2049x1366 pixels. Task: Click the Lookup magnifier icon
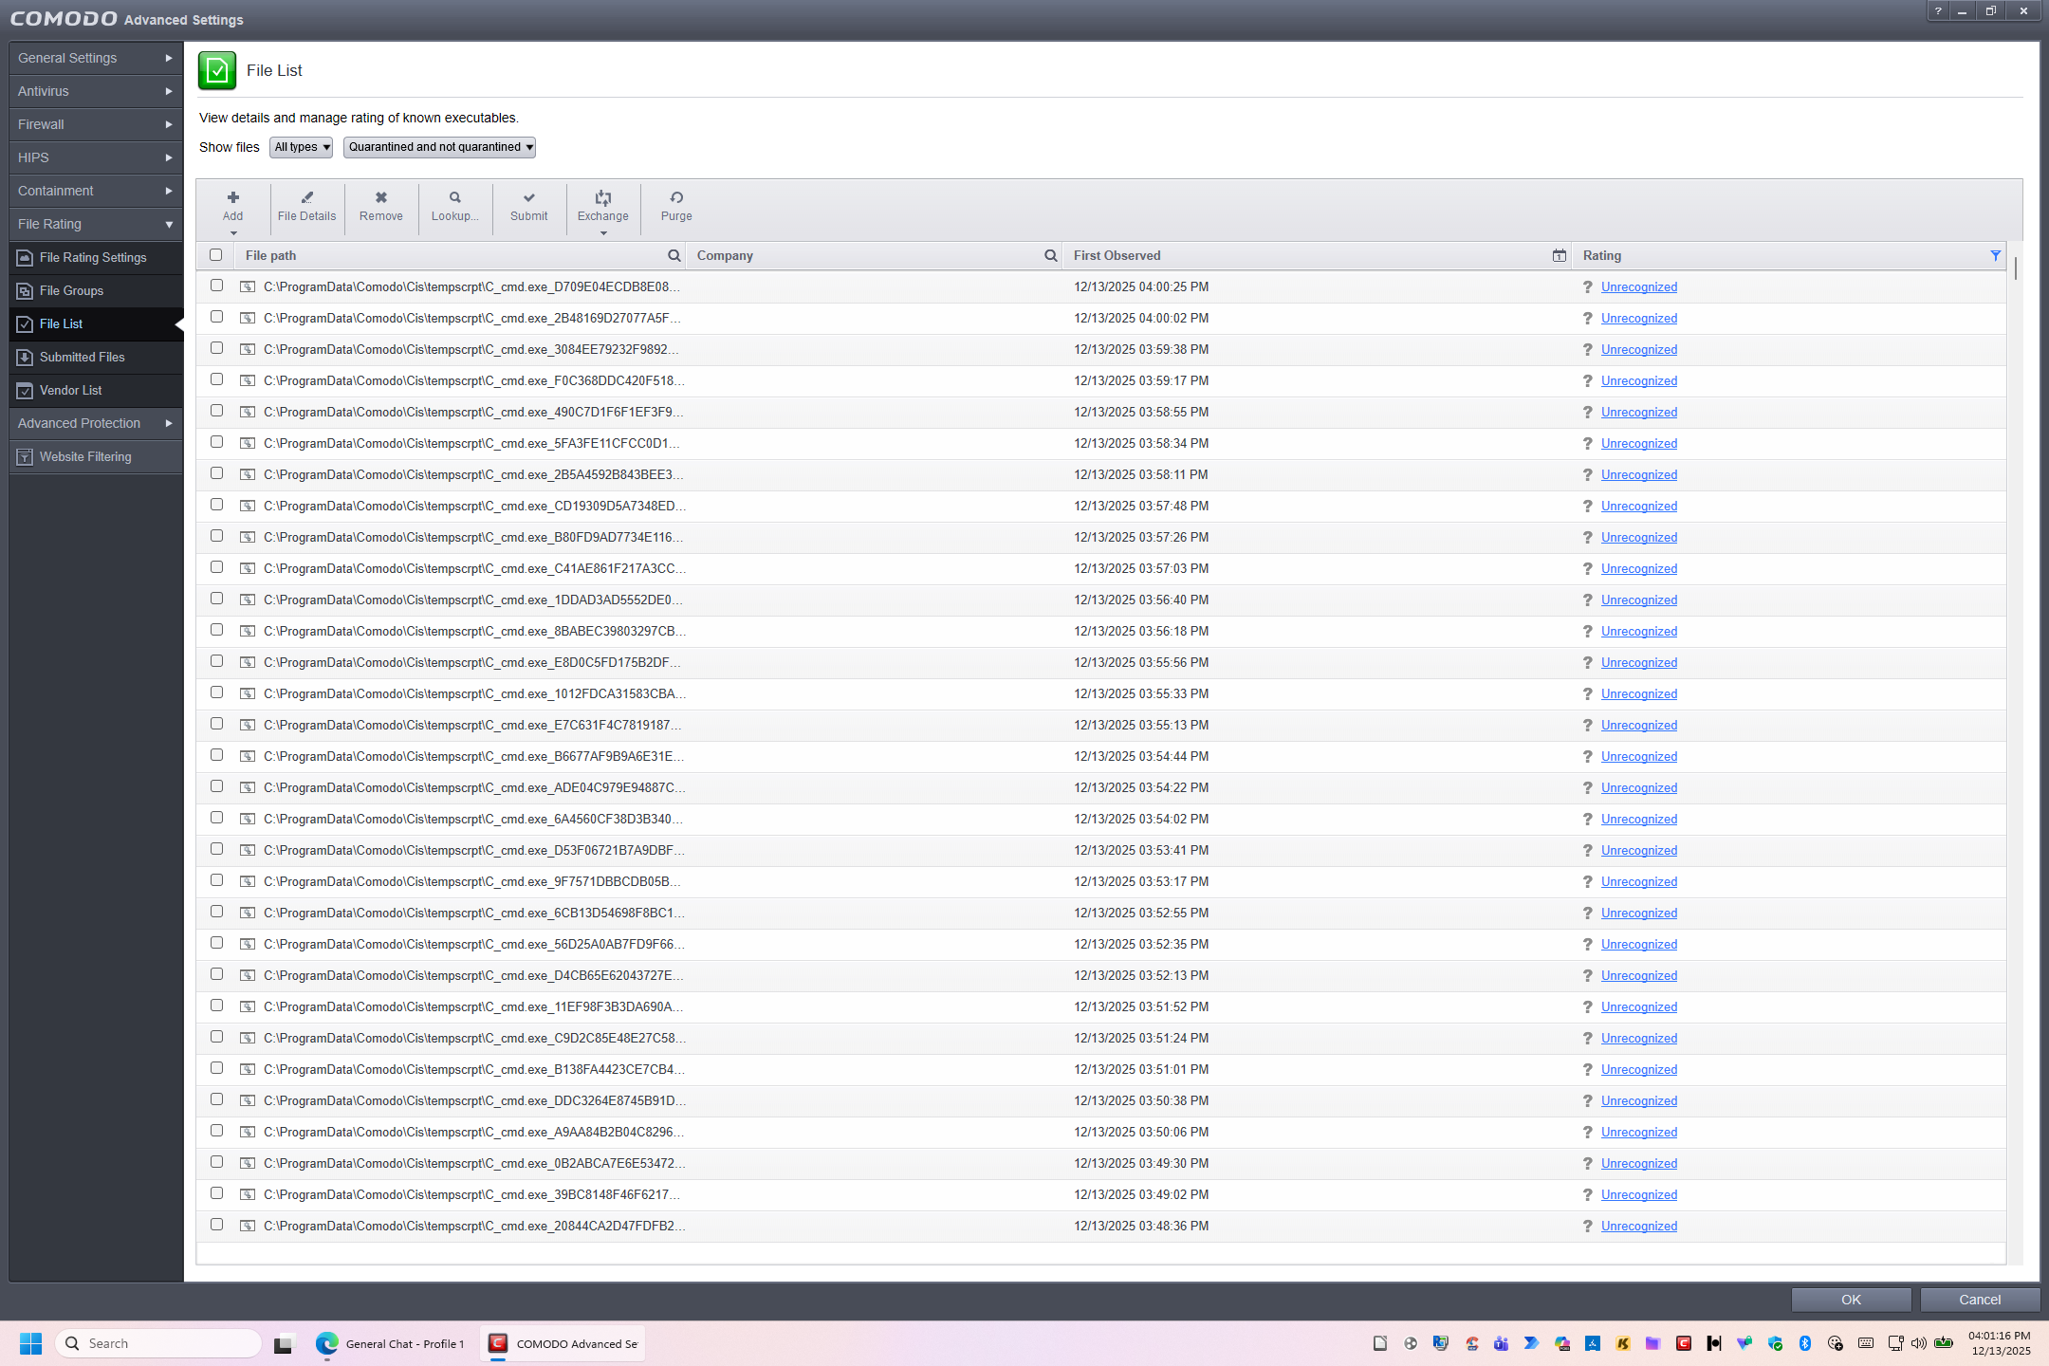pos(454,198)
